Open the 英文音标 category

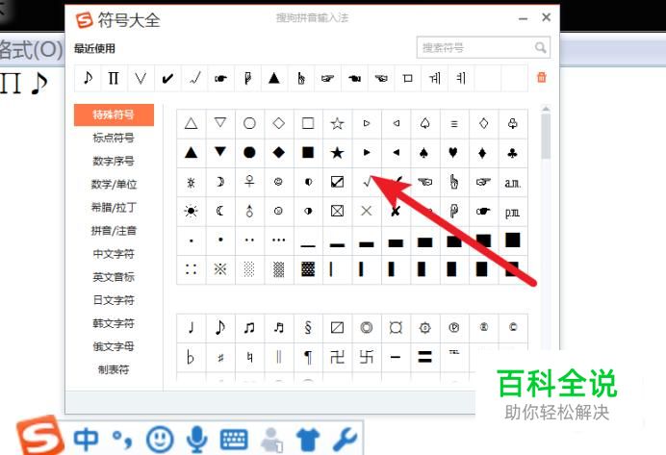coord(114,277)
